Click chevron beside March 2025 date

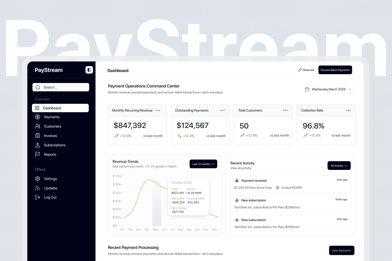[350, 89]
